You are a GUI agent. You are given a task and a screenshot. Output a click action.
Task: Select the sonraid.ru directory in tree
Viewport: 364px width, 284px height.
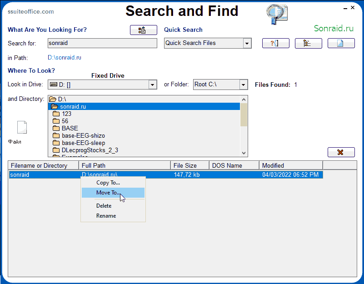tap(144, 107)
